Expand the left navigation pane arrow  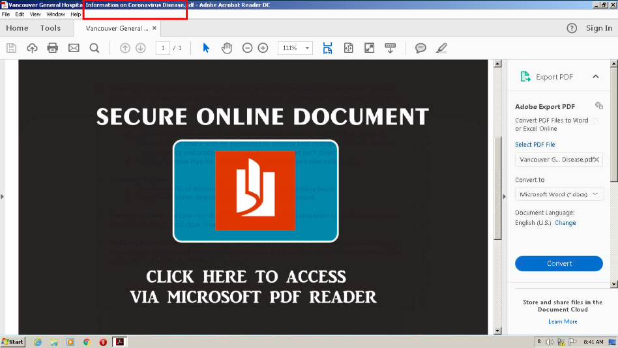3,196
